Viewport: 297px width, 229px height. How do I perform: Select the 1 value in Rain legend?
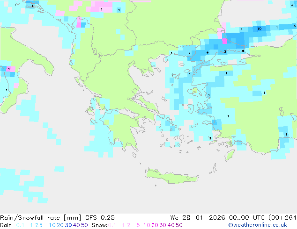(31, 225)
